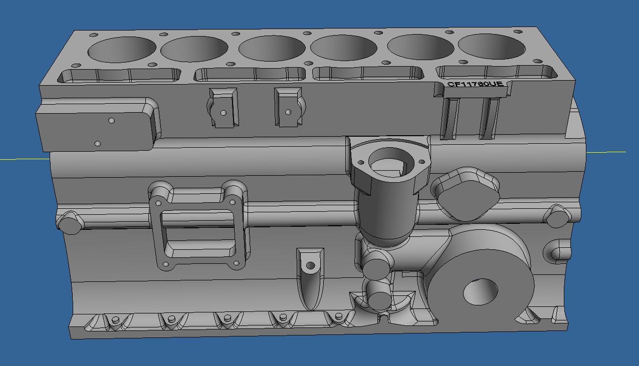Click the leftmost cylinder bore on the block
Image resolution: width=639 pixels, height=366 pixels.
pos(122,49)
